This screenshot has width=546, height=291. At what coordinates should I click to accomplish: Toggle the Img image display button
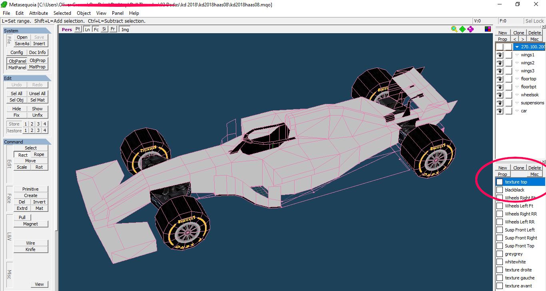click(x=125, y=30)
